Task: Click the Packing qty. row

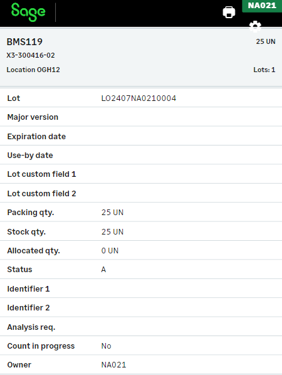Action: (x=141, y=212)
